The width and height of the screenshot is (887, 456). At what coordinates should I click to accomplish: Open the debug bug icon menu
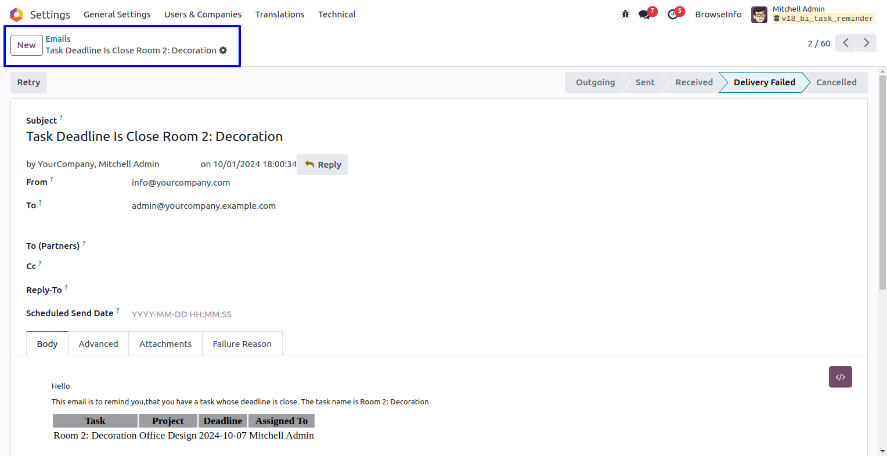[x=625, y=15]
